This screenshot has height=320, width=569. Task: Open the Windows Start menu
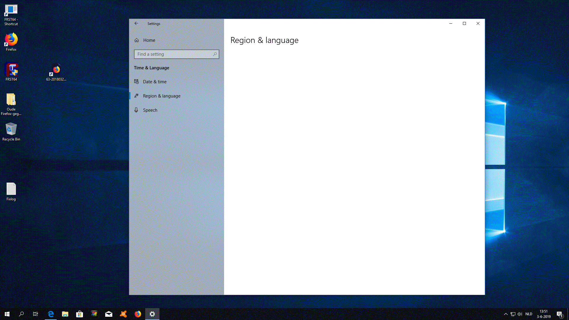7,314
